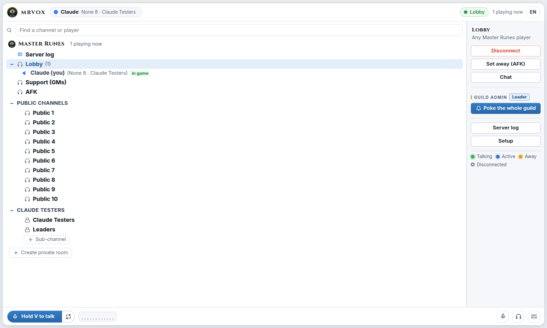547x328 pixels.
Task: Click the Public 1 headphones icon
Action: [27, 113]
